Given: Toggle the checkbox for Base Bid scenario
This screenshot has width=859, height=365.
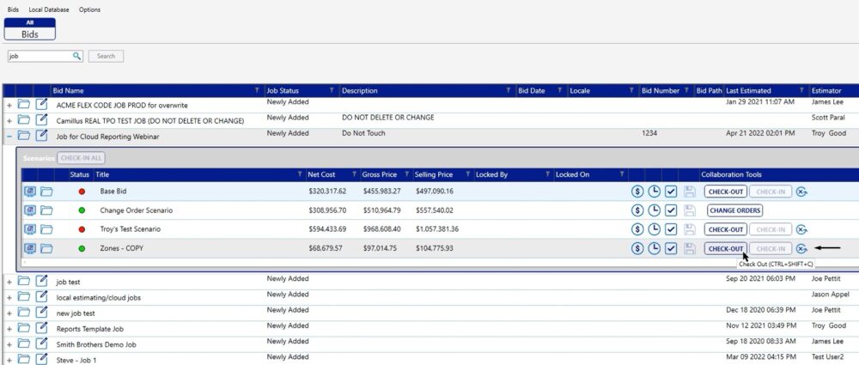Looking at the screenshot, I should pos(672,191).
